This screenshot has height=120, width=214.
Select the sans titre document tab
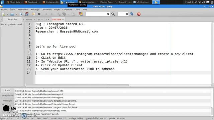[57, 19]
